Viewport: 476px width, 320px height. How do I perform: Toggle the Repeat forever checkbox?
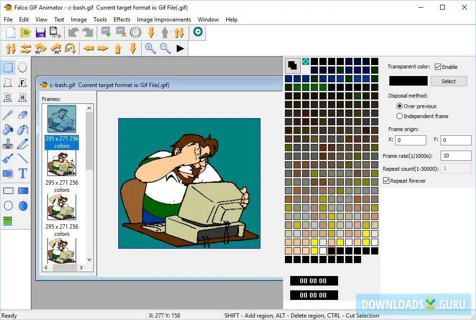pyautogui.click(x=386, y=181)
